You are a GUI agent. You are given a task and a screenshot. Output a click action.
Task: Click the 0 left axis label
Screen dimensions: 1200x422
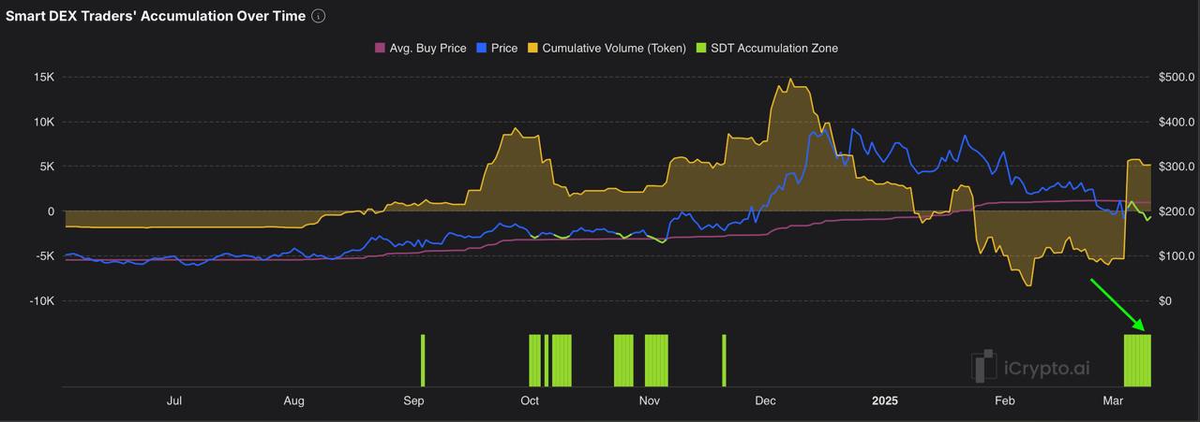[x=52, y=211]
